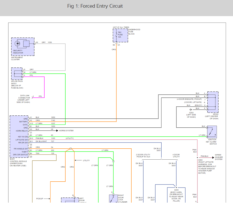233x209 pixels.
Task: Click the Fig 1: Forced Entry Circuit title
Action: coord(95,6)
